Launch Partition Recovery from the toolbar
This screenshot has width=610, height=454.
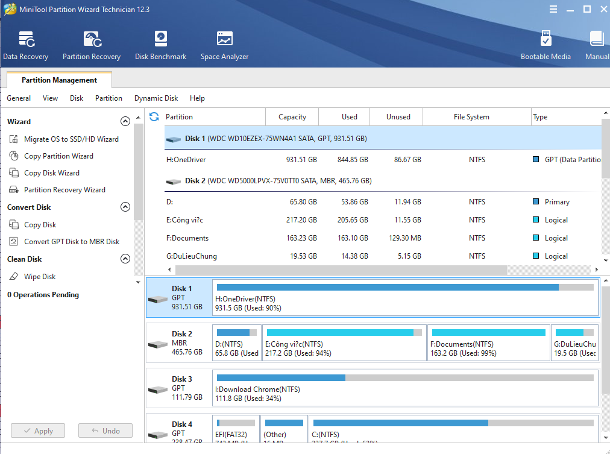pyautogui.click(x=92, y=46)
